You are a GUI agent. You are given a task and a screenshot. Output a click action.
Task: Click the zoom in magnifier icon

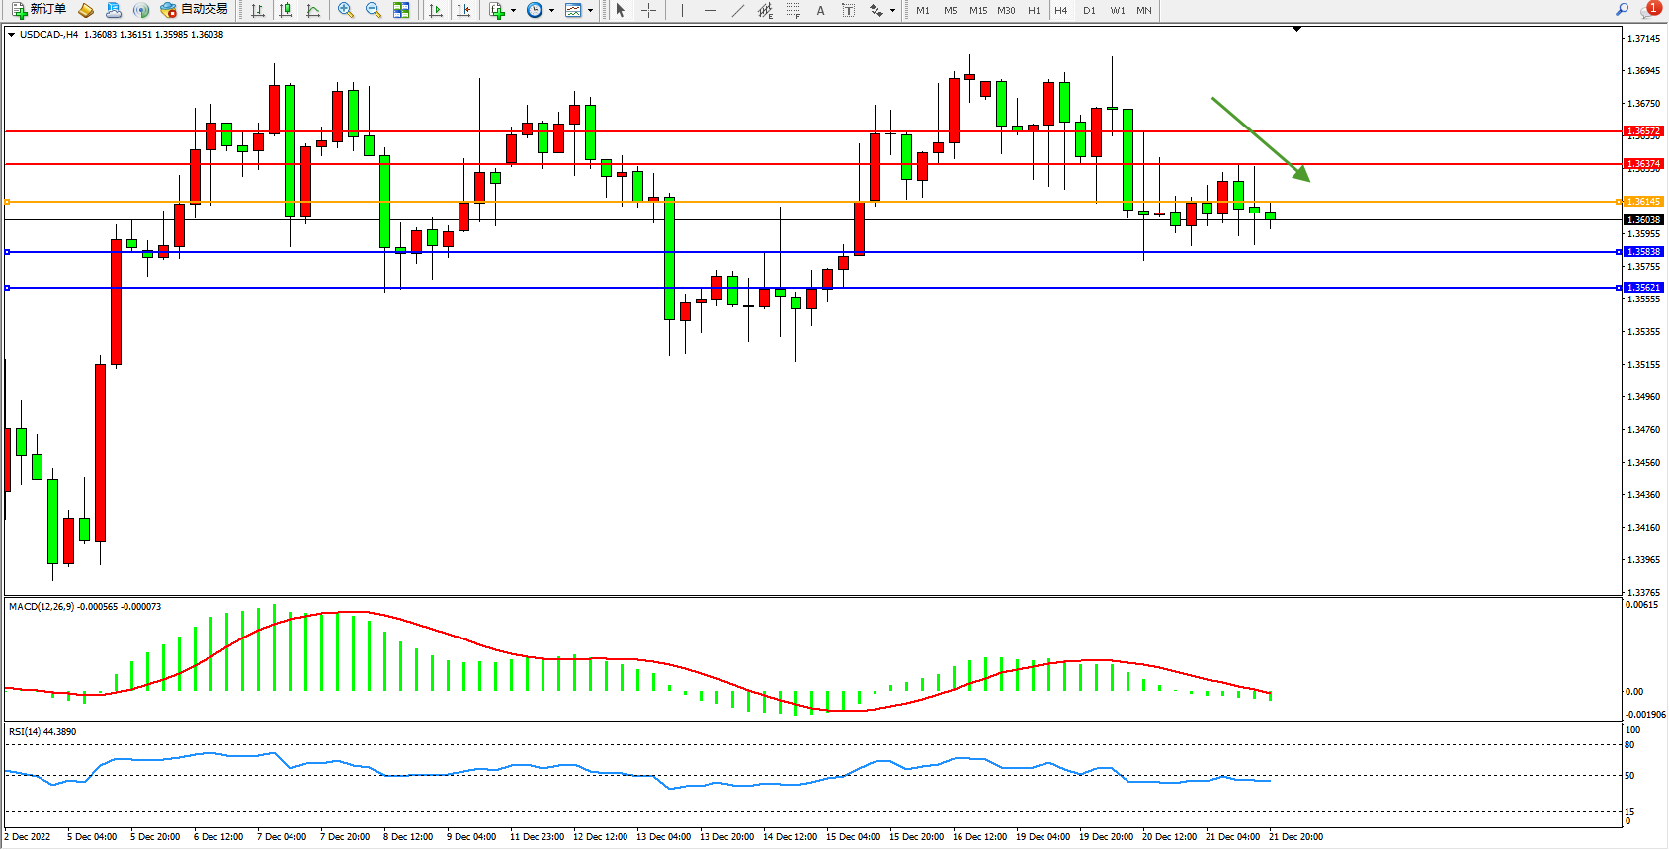coord(345,10)
